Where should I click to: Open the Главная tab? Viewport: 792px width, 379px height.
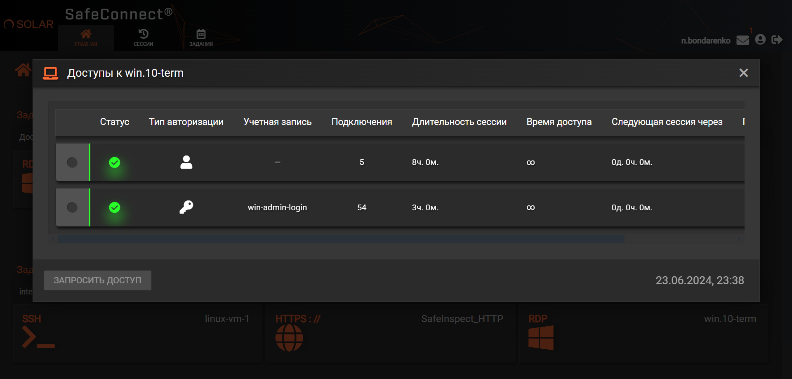tap(86, 38)
